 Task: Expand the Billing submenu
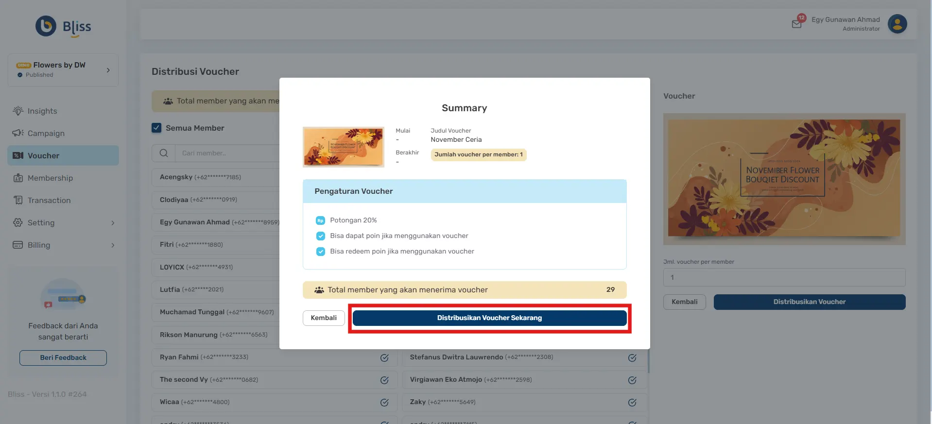click(113, 245)
